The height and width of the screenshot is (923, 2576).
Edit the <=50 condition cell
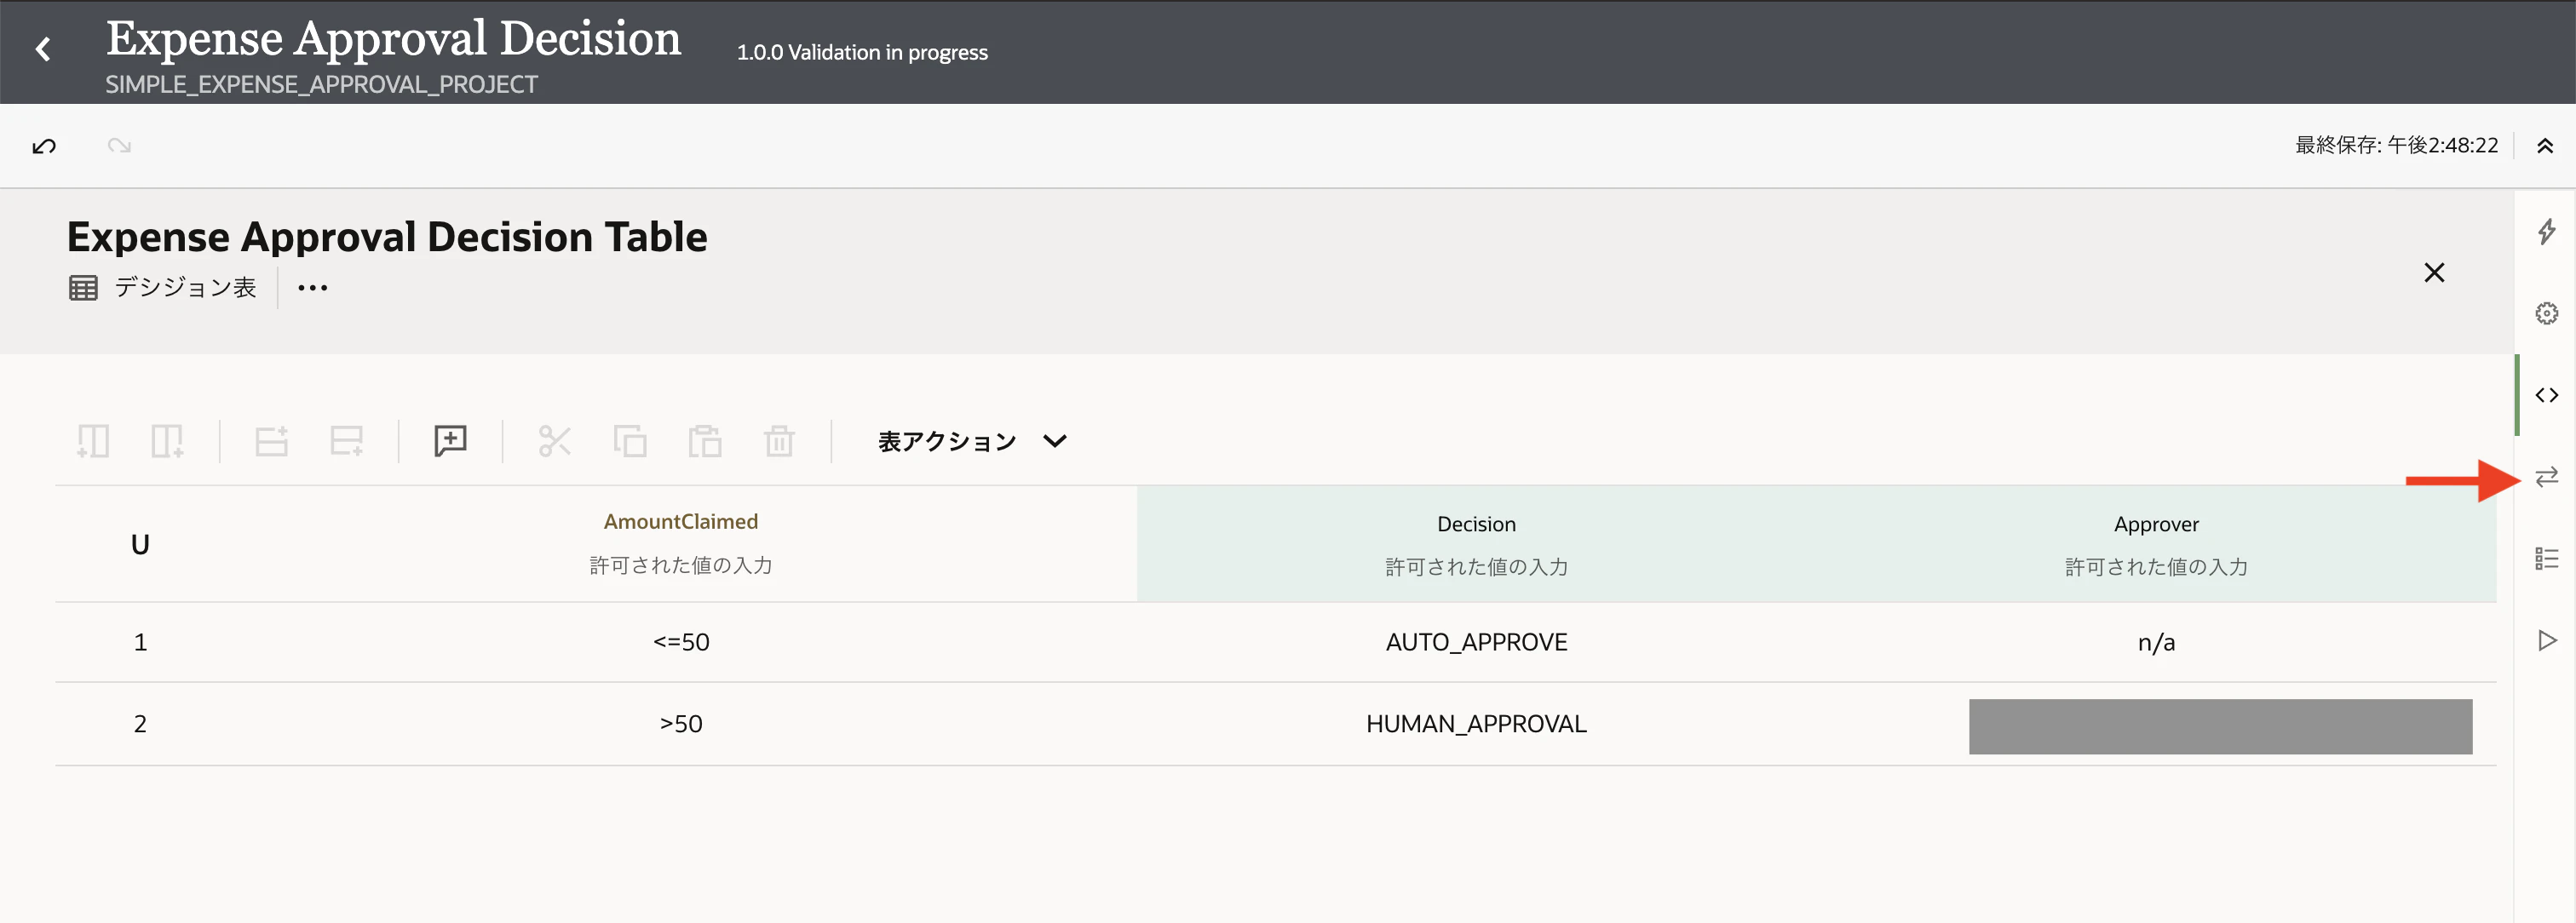[681, 642]
